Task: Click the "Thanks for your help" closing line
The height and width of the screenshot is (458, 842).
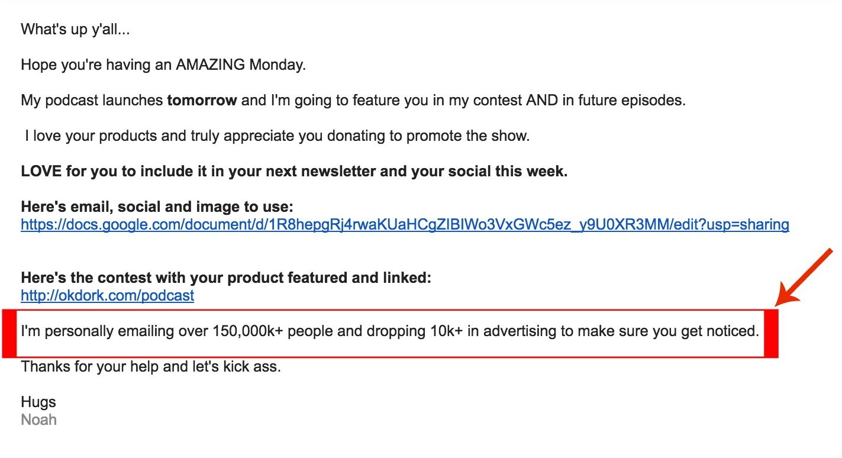Action: click(151, 367)
